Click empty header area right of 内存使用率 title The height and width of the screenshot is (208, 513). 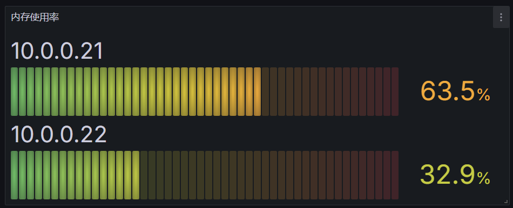[275, 17]
